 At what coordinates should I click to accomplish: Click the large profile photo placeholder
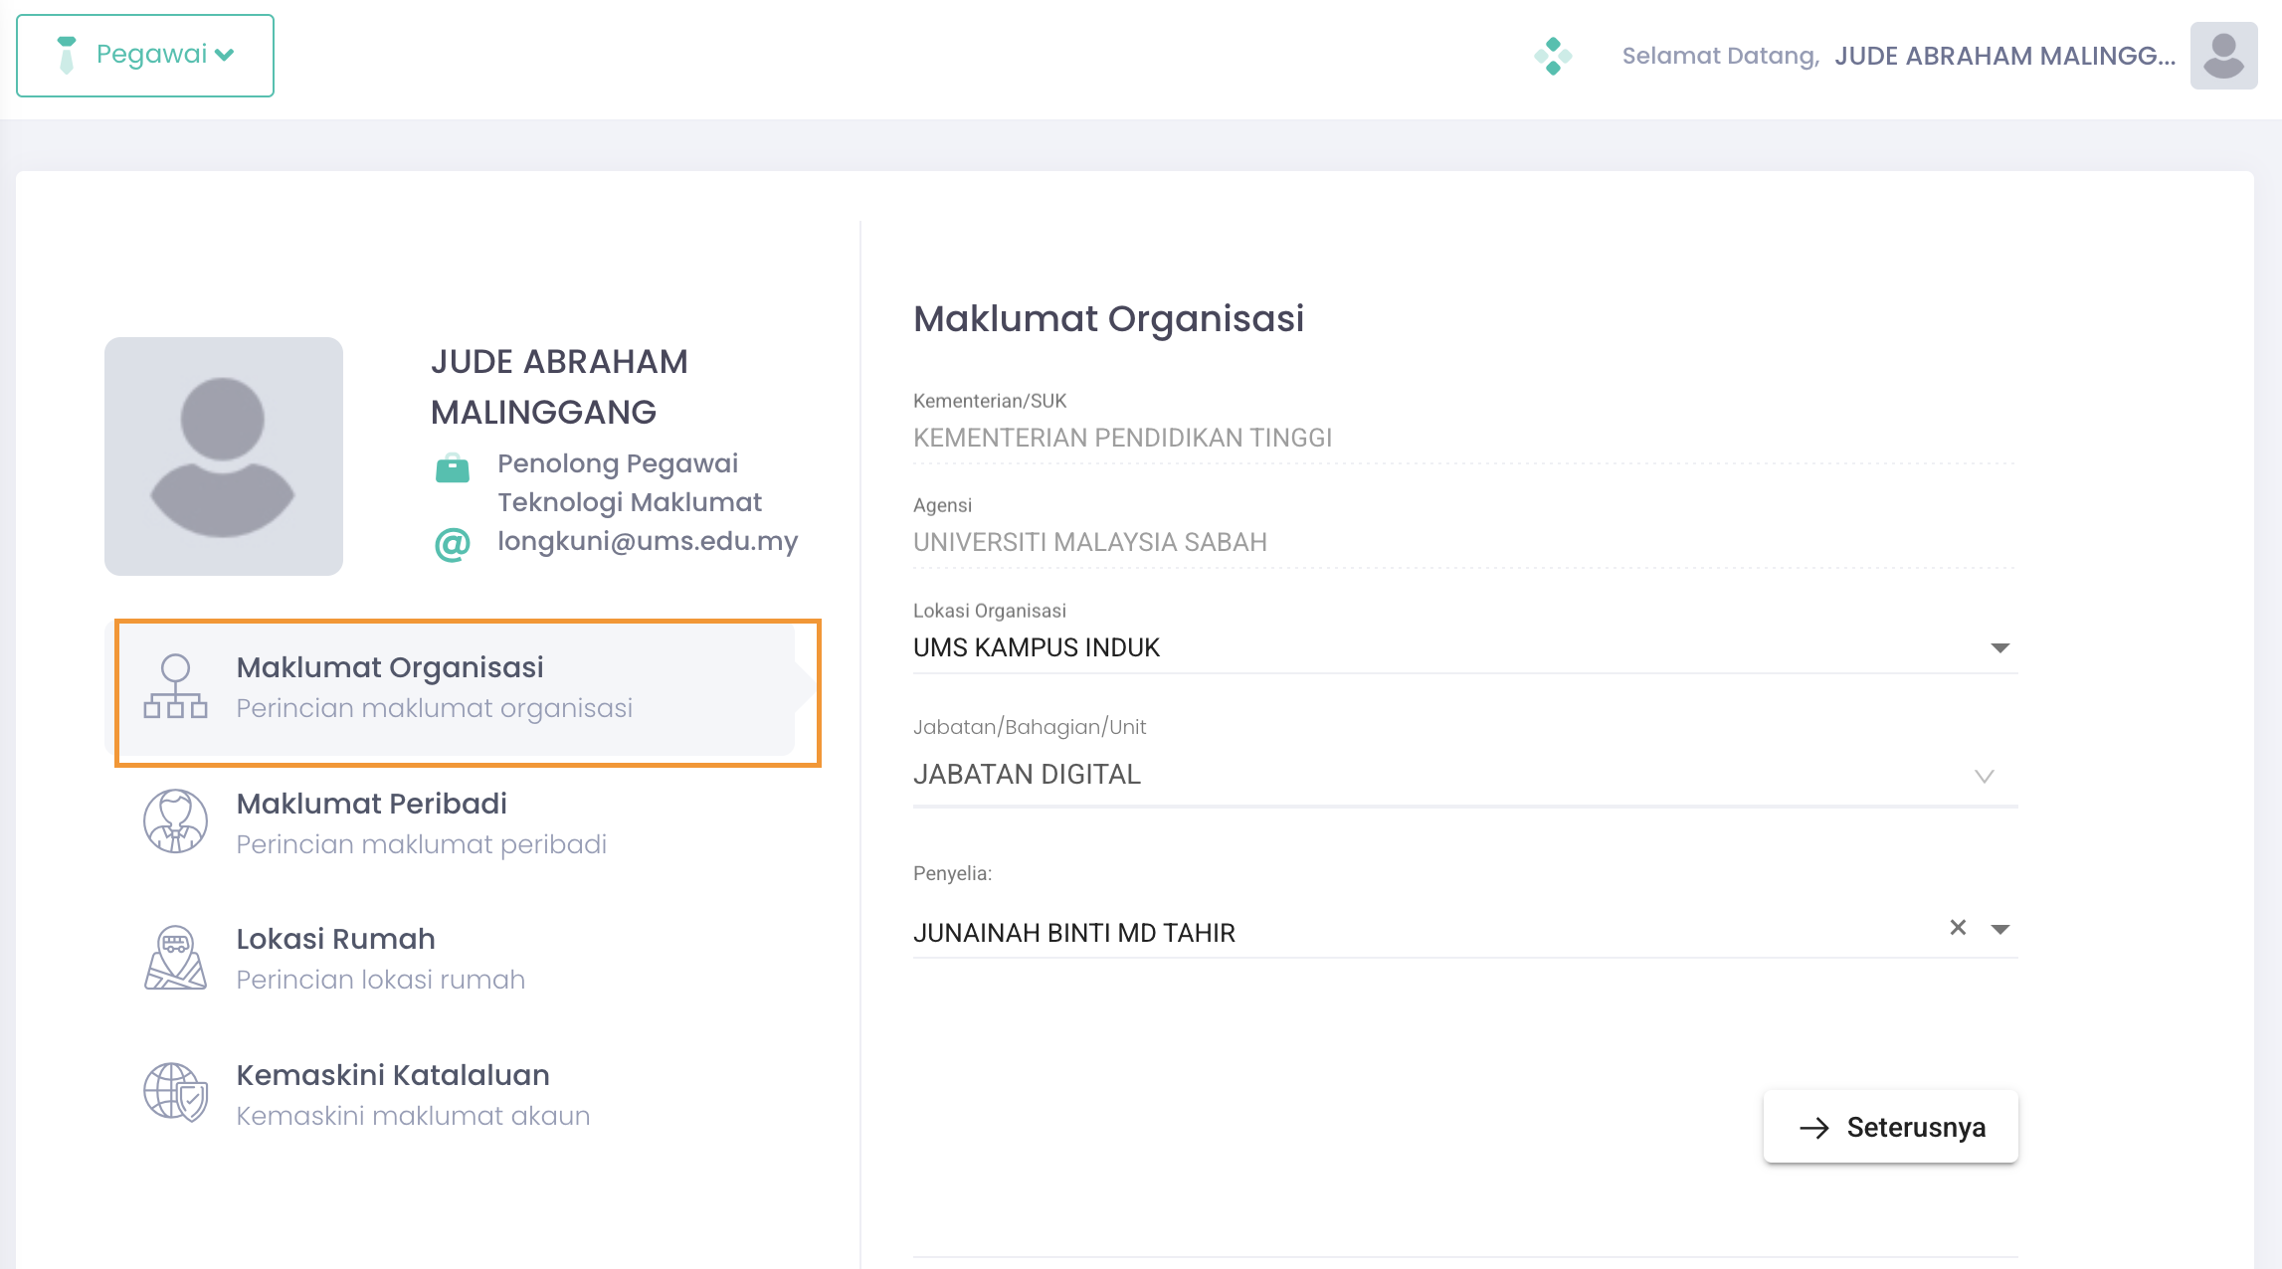pos(224,456)
